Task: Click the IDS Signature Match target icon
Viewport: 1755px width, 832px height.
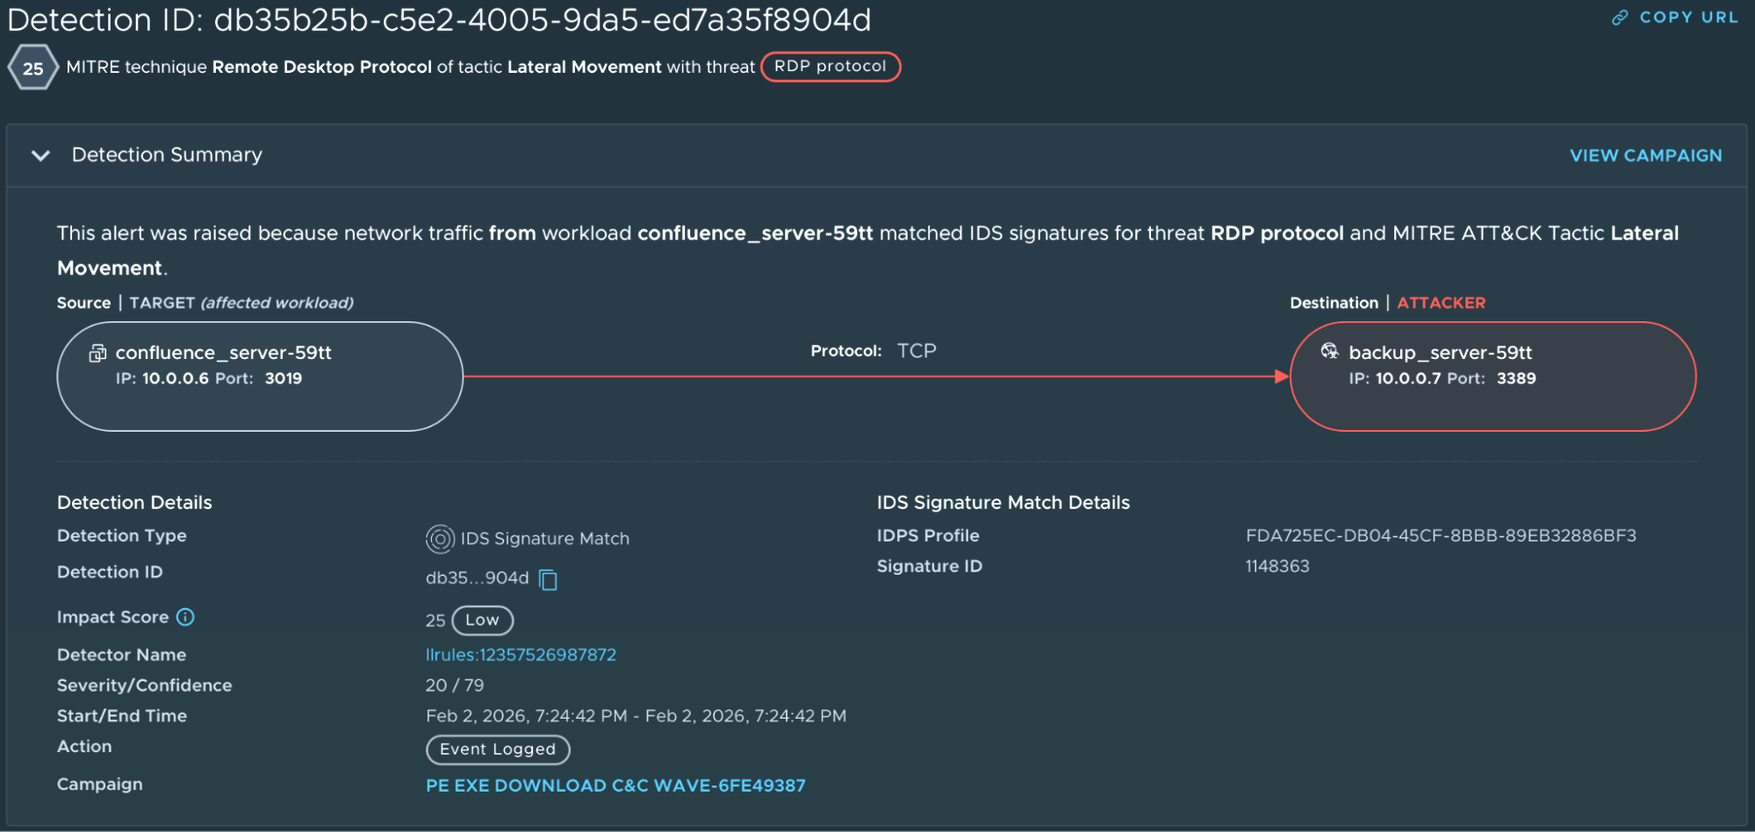Action: [x=440, y=538]
